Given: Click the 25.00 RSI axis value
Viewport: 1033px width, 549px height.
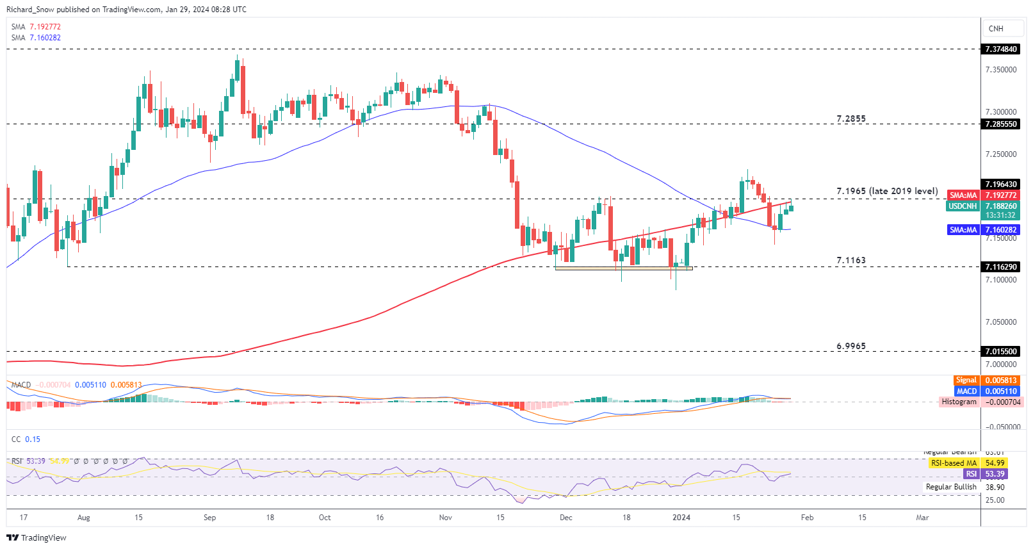Looking at the screenshot, I should [x=995, y=500].
